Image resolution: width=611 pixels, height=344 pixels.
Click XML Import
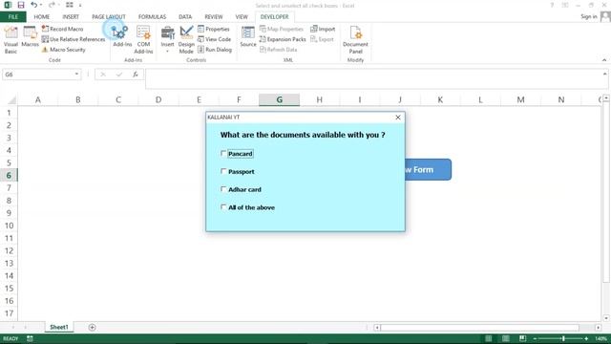coord(323,29)
